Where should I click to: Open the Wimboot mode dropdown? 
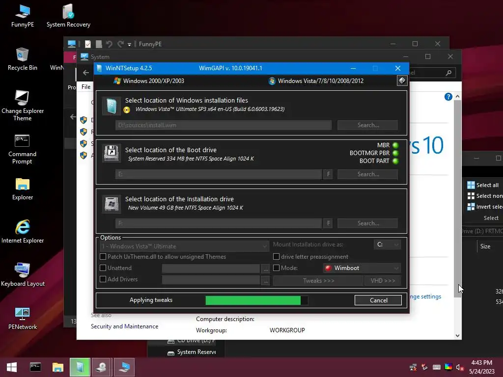point(362,268)
